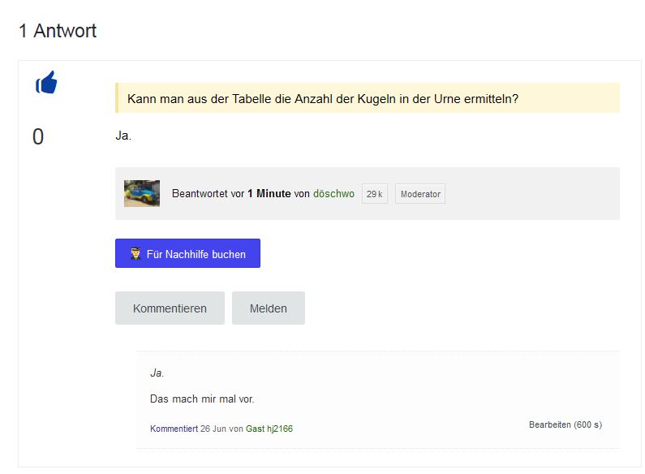Edit the comment via Bearbeiten (600 s)
The height and width of the screenshot is (474, 645).
tap(565, 424)
